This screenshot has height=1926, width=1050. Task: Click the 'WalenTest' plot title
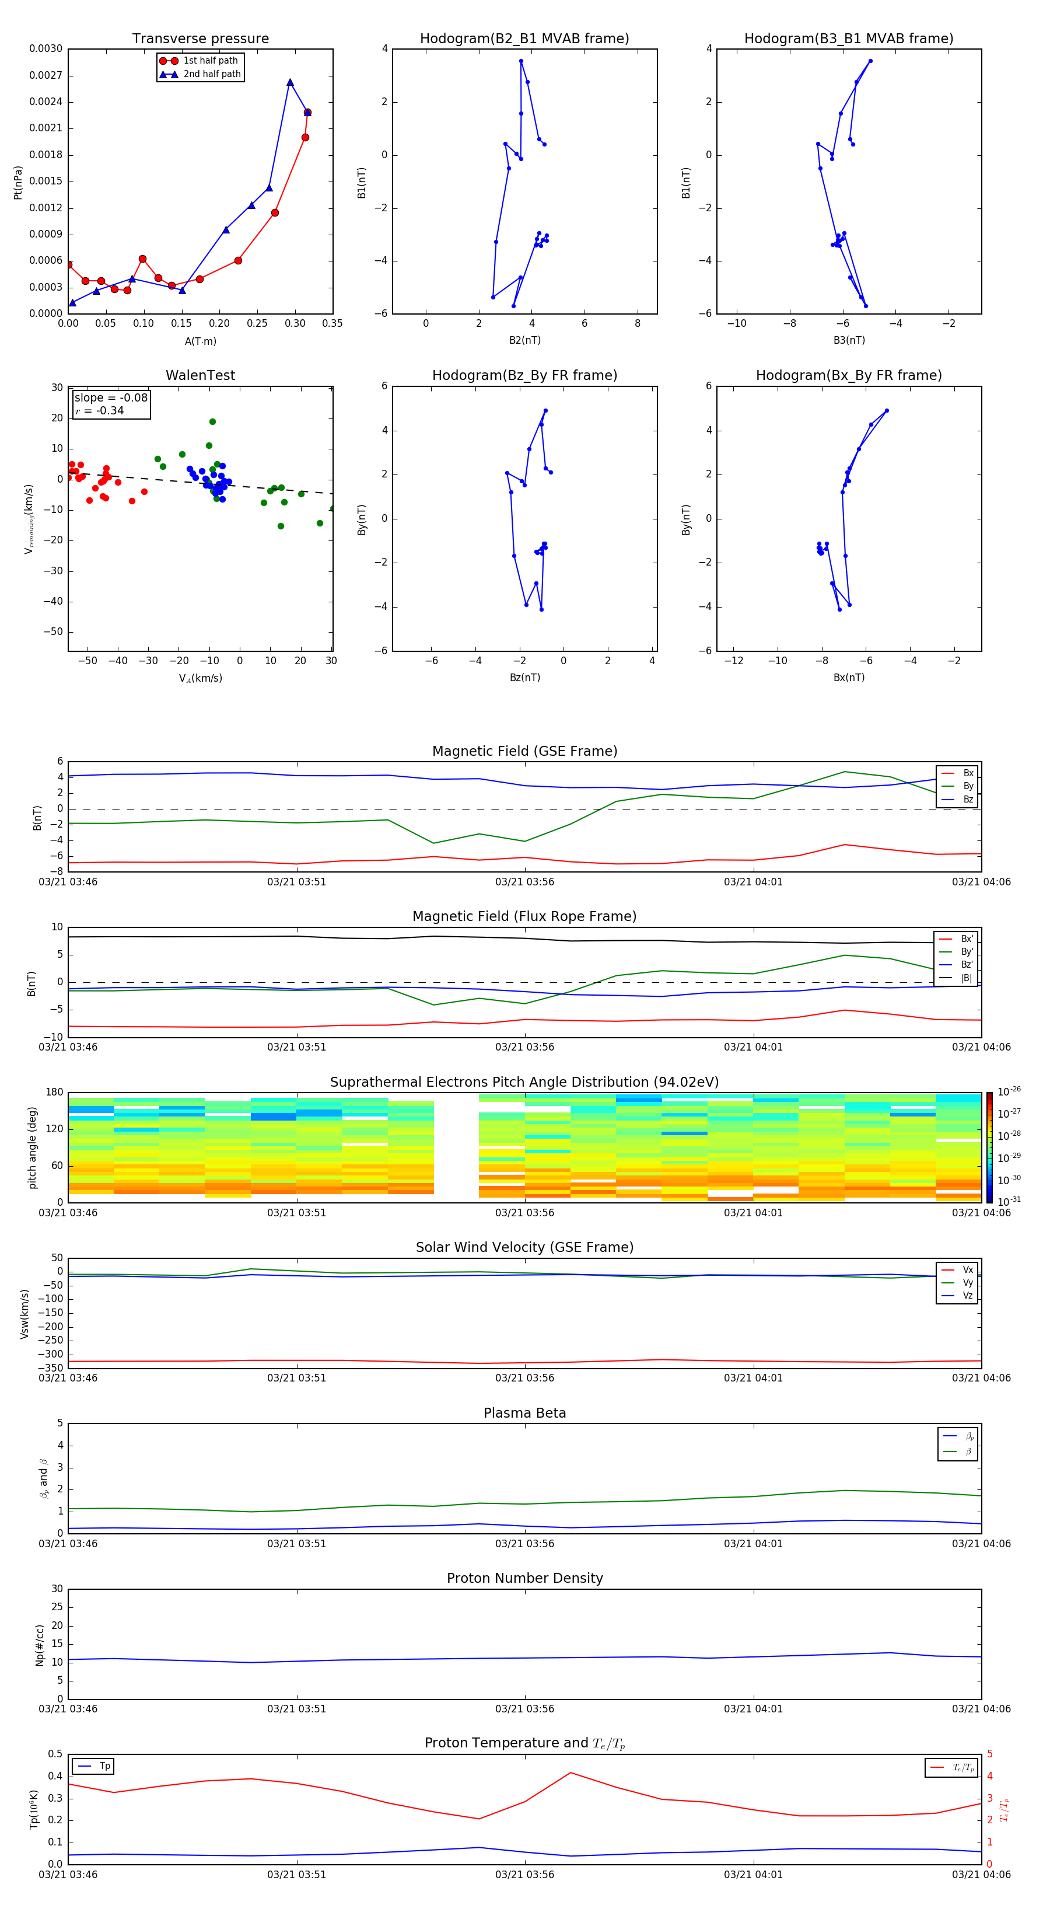coord(200,375)
